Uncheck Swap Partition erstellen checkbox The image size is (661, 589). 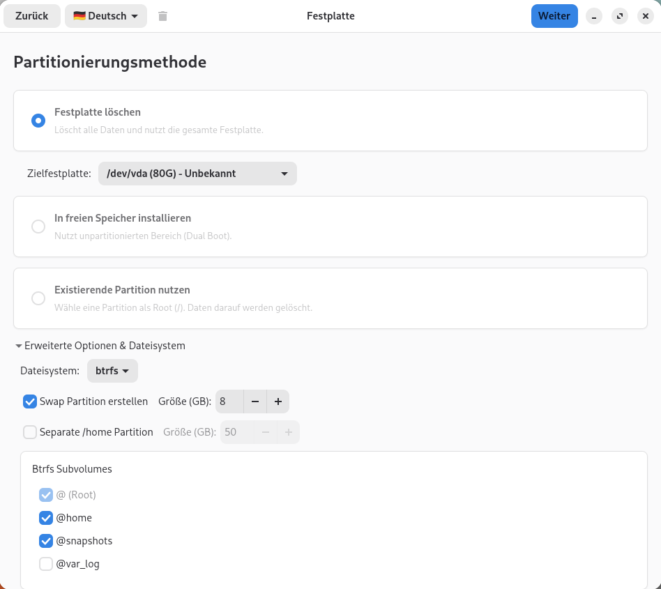(30, 401)
